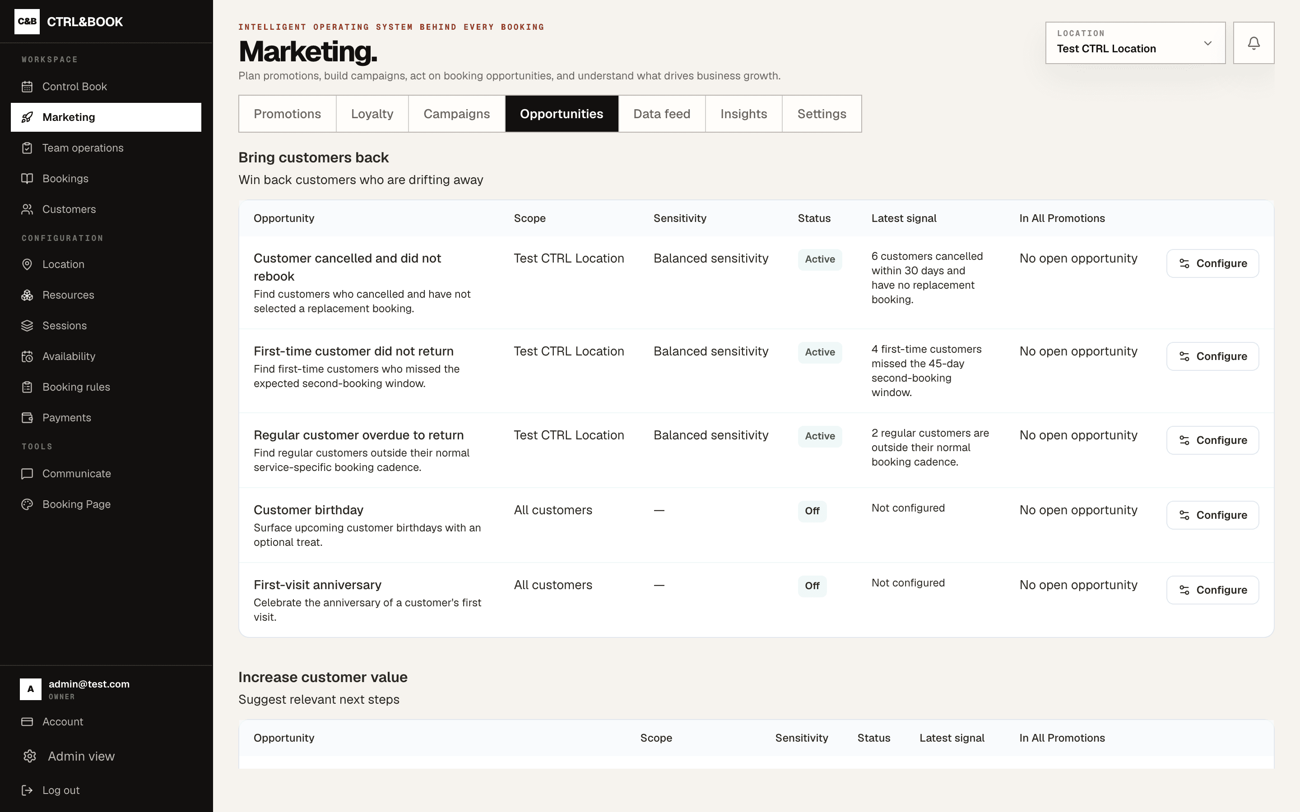Viewport: 1300px width, 812px height.
Task: Click 'Not configured' in Customer birthday row
Action: point(908,508)
